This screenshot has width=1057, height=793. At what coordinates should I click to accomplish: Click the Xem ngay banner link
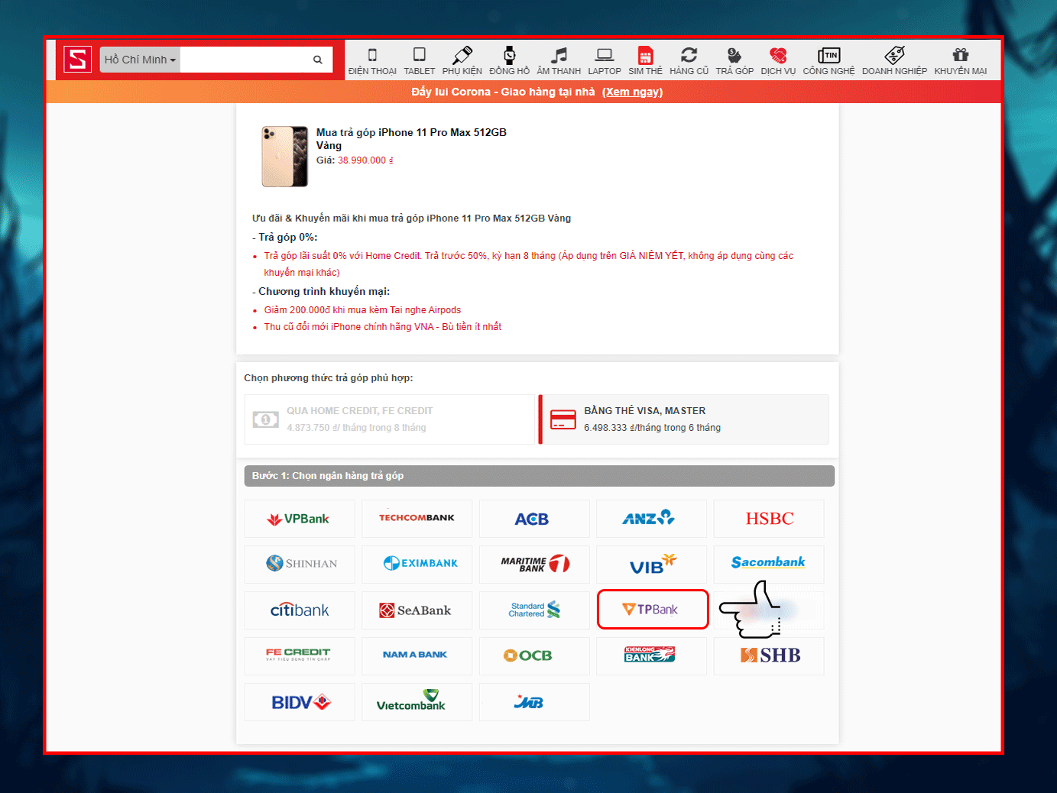click(632, 92)
